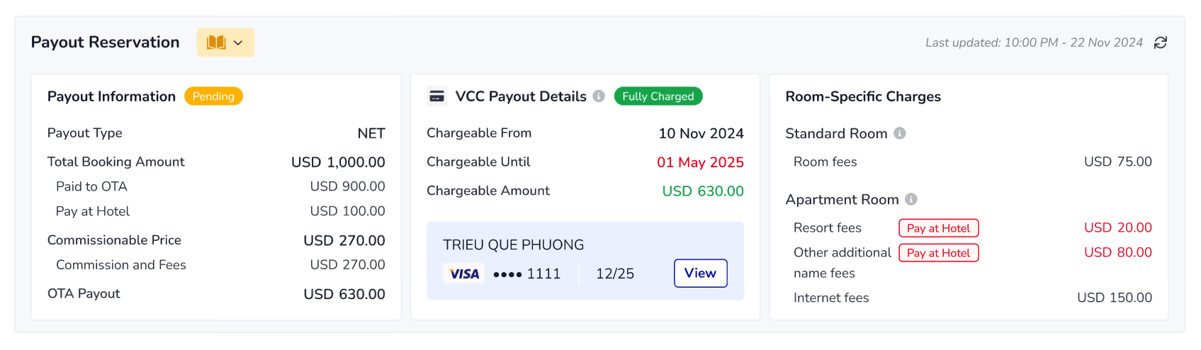
Task: Click the Last updated timestamp text
Action: 1034,43
